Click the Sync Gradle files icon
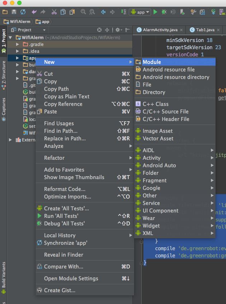Screen dimensions: 226x304 213,12
